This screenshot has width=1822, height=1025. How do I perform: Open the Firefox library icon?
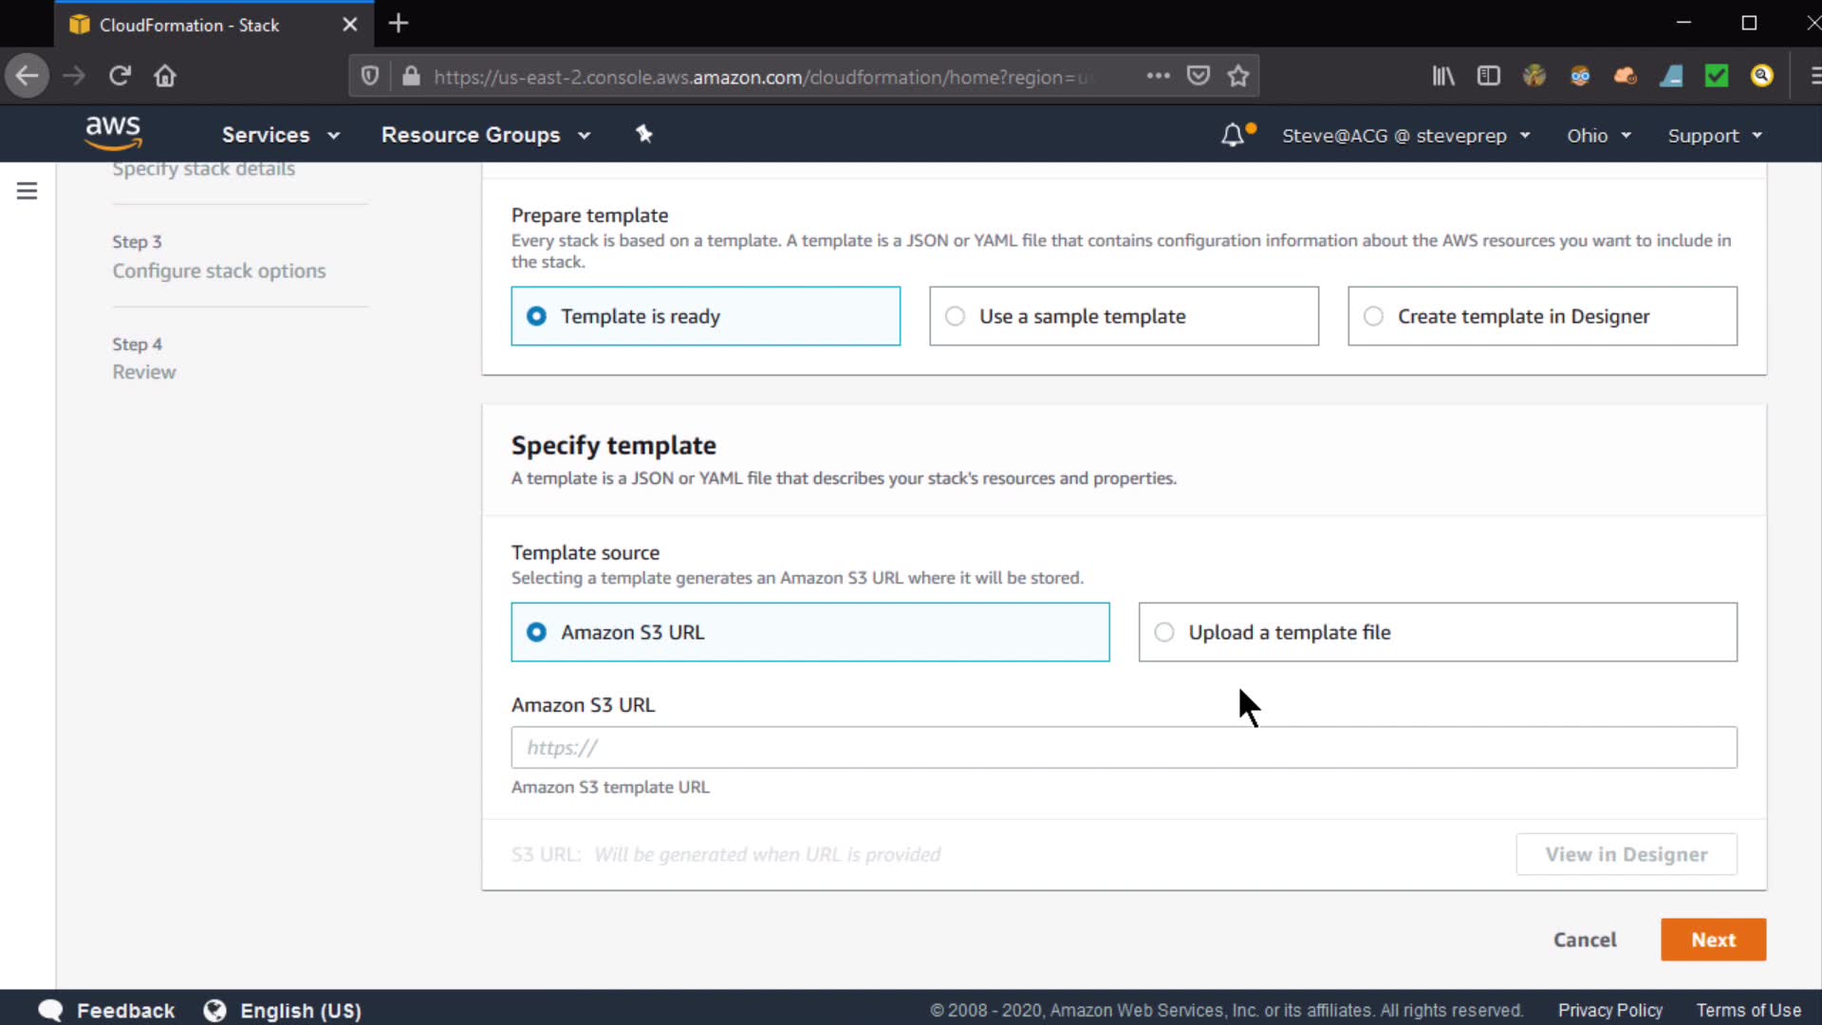coord(1442,76)
